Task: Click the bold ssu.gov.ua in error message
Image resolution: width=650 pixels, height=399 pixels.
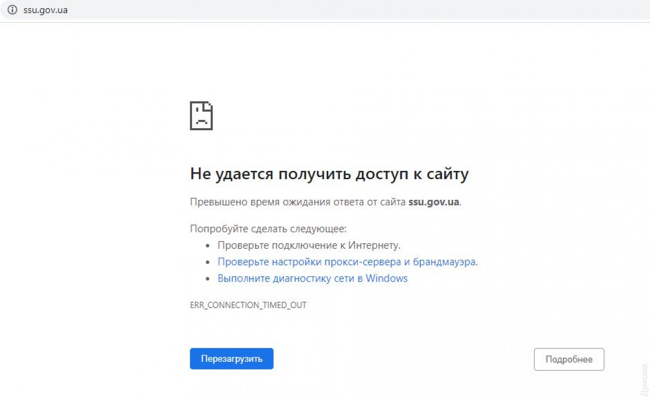Action: pyautogui.click(x=433, y=202)
